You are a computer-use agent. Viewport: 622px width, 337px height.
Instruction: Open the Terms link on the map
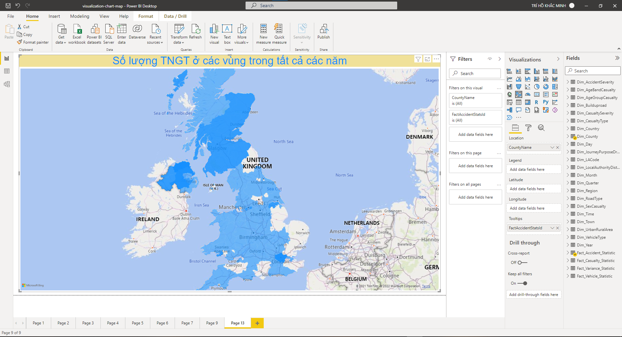point(426,286)
